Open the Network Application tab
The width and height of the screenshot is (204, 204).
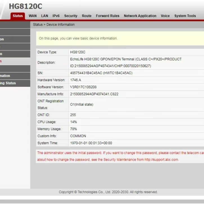(140, 16)
